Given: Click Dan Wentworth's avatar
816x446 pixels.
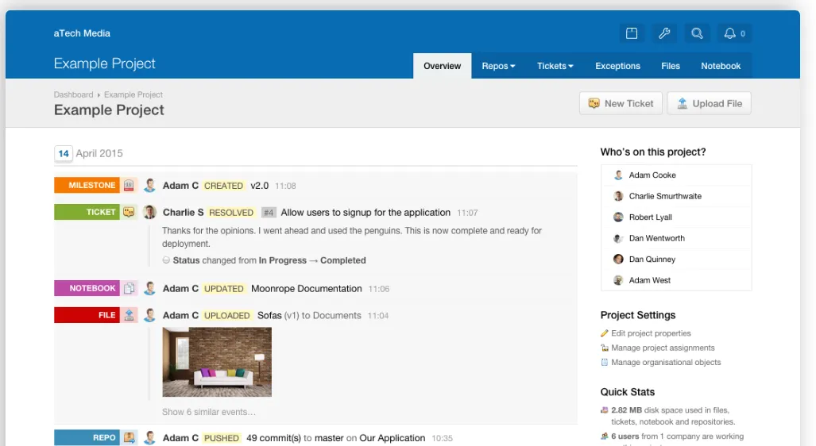Looking at the screenshot, I should [x=618, y=238].
